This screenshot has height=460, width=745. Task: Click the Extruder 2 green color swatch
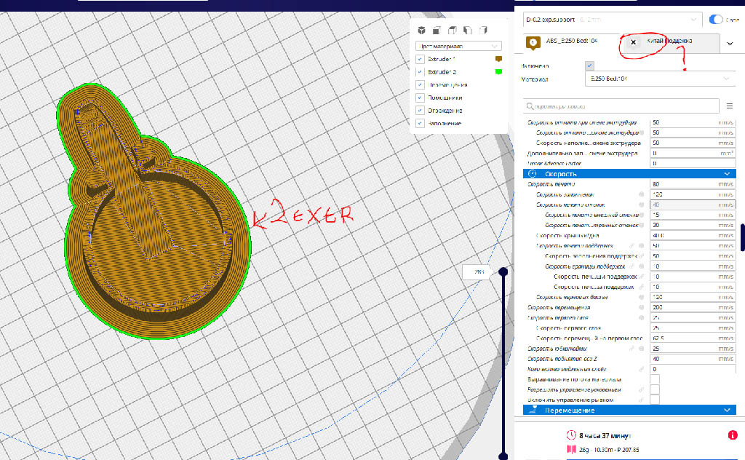point(498,72)
